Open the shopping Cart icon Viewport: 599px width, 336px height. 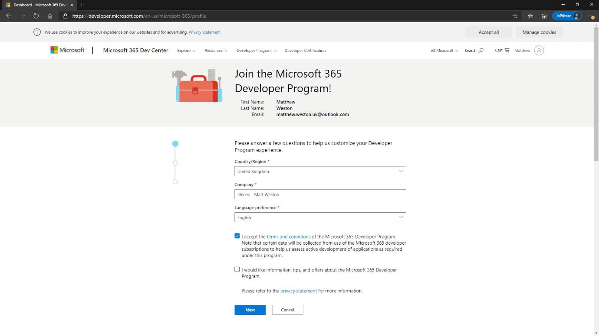507,51
